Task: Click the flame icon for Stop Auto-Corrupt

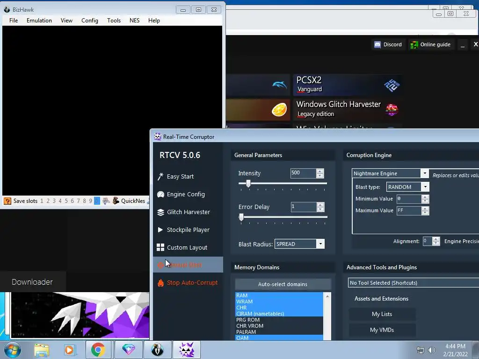Action: 160,283
